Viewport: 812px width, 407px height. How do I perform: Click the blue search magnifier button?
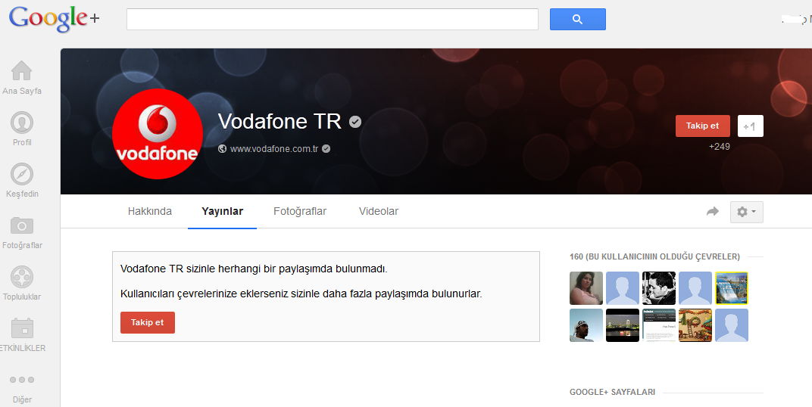(577, 19)
